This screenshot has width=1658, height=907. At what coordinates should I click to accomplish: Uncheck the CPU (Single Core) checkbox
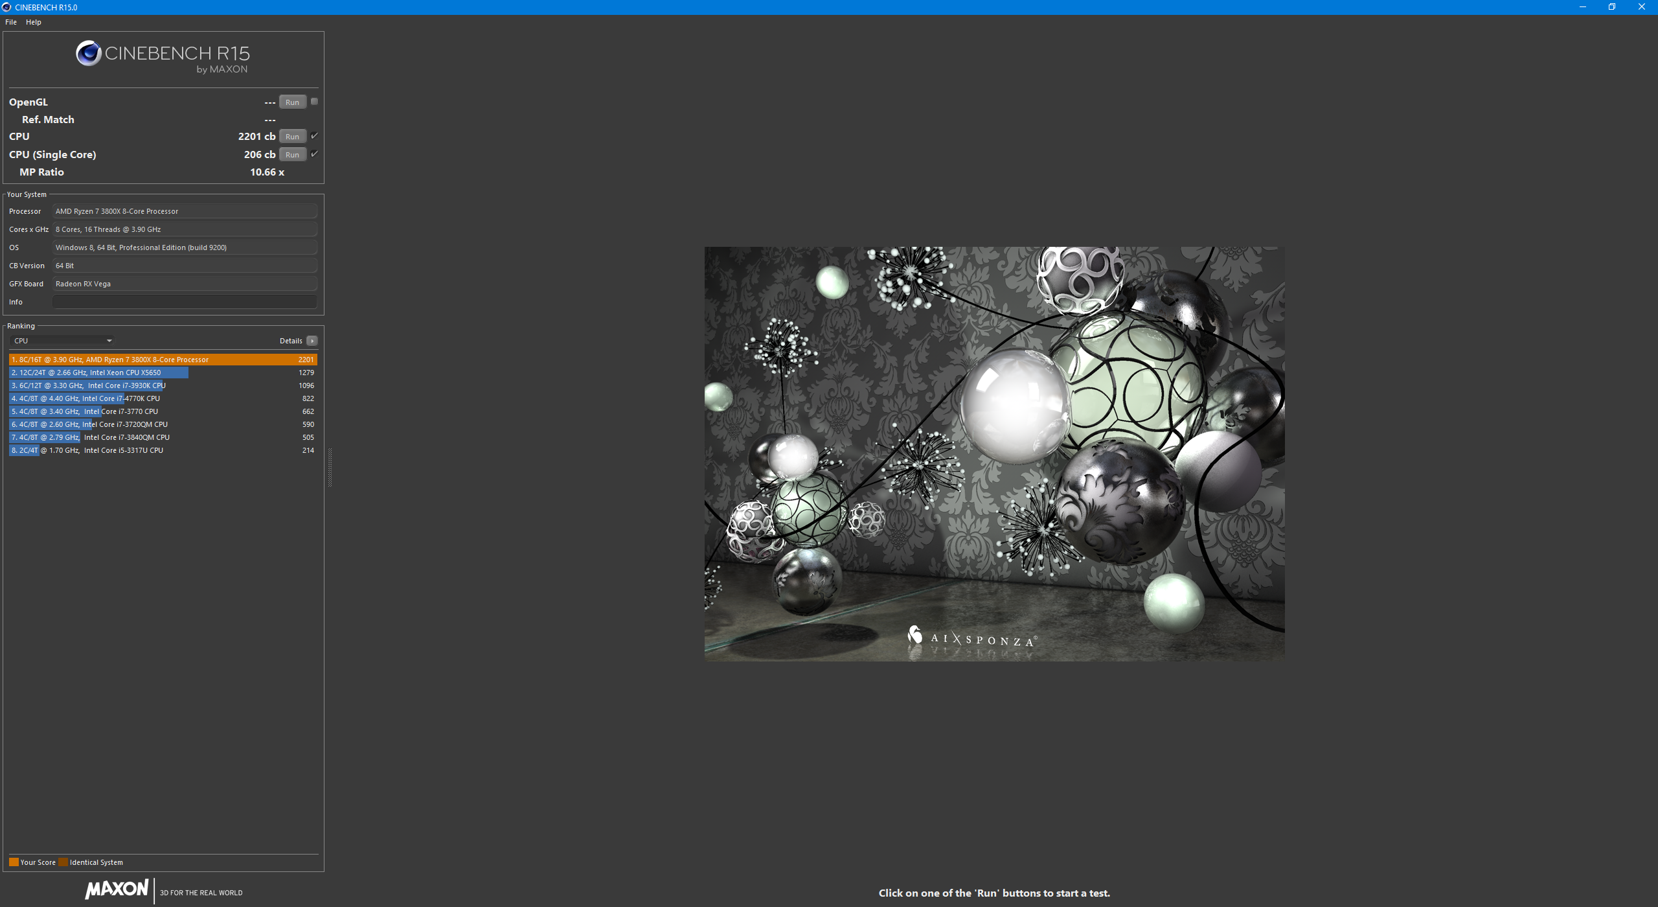coord(314,154)
